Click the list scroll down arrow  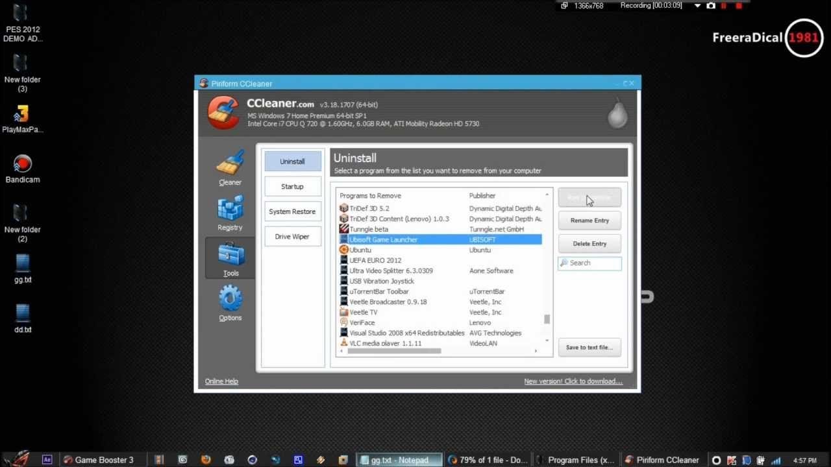coord(547,341)
